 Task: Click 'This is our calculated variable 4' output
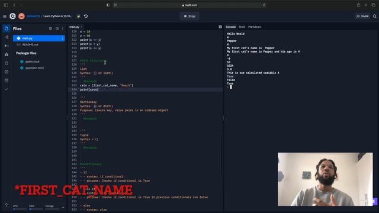253,73
